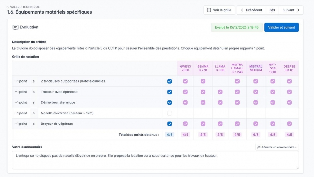
Task: Click the comment text area
Action: (155, 160)
